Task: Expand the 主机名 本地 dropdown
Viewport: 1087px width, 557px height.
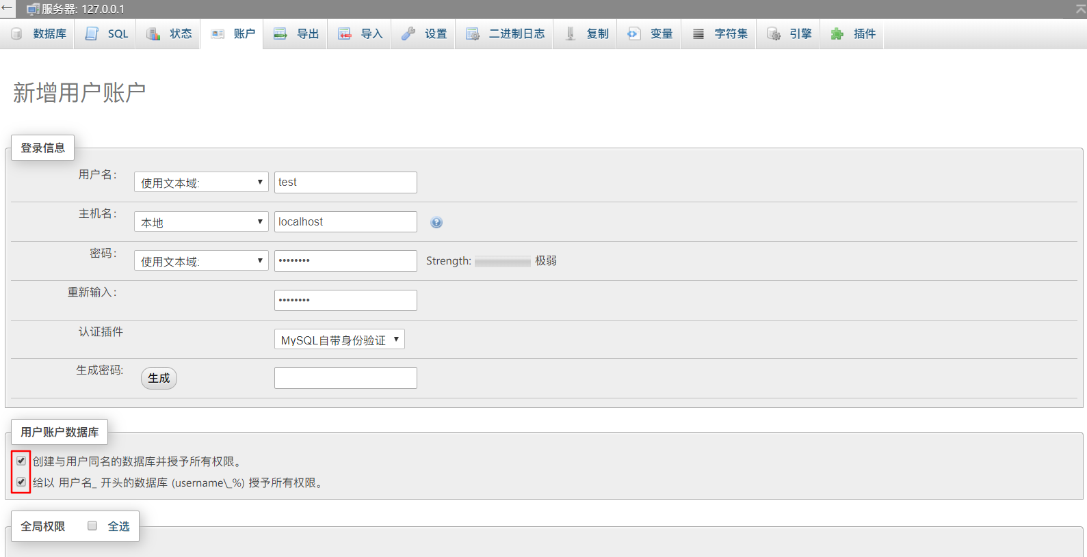Action: click(x=201, y=222)
